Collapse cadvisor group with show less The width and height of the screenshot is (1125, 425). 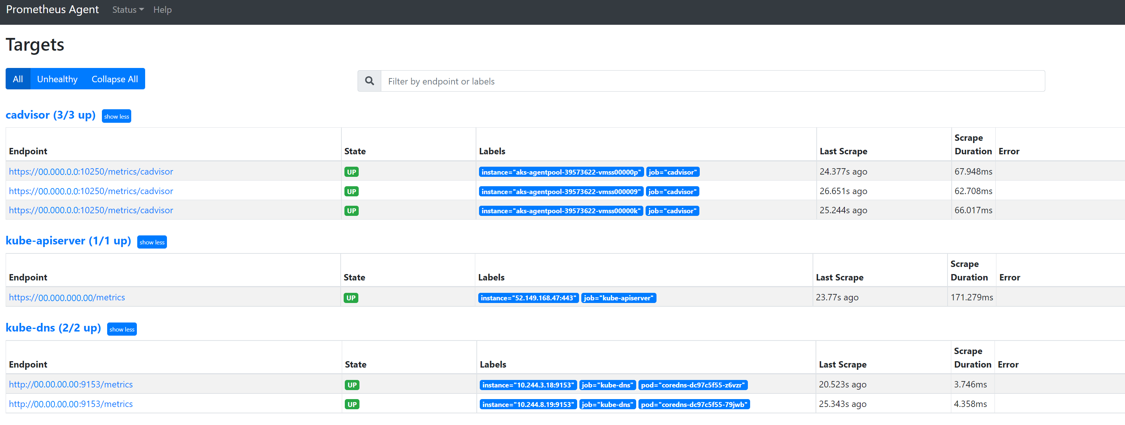point(116,116)
